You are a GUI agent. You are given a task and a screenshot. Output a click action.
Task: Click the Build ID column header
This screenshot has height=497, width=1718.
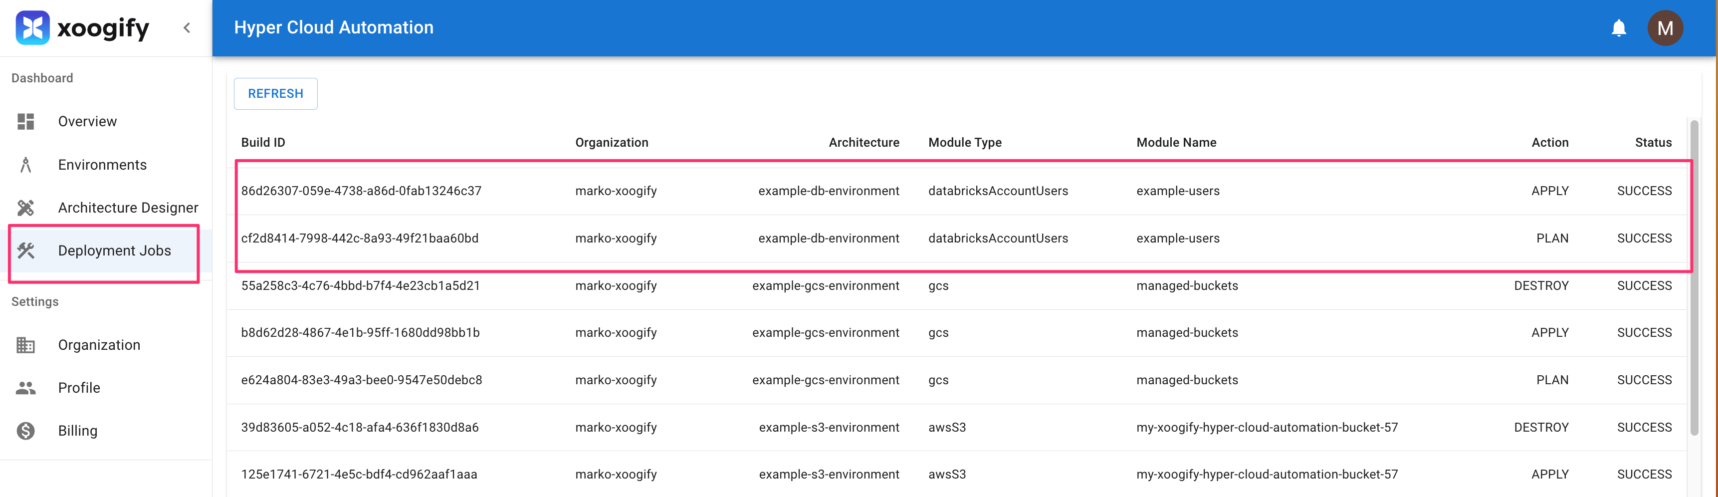click(x=263, y=143)
